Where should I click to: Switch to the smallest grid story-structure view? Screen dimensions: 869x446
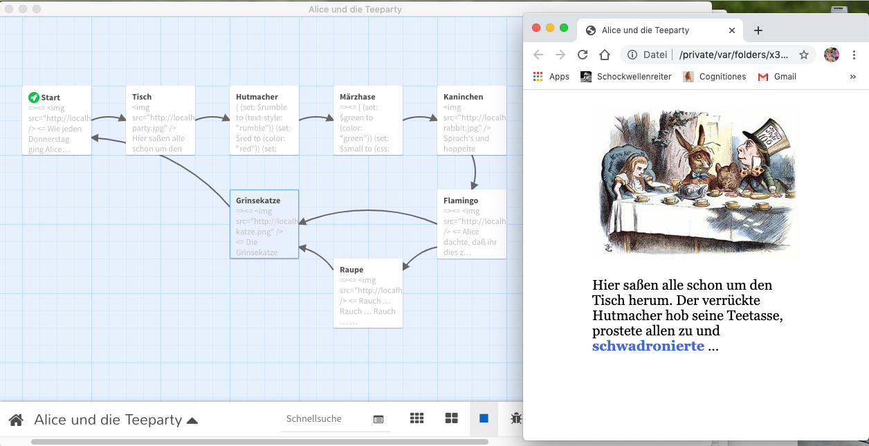[417, 418]
